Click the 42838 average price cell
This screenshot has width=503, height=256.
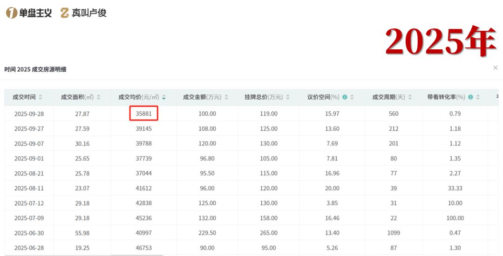pyautogui.click(x=144, y=203)
